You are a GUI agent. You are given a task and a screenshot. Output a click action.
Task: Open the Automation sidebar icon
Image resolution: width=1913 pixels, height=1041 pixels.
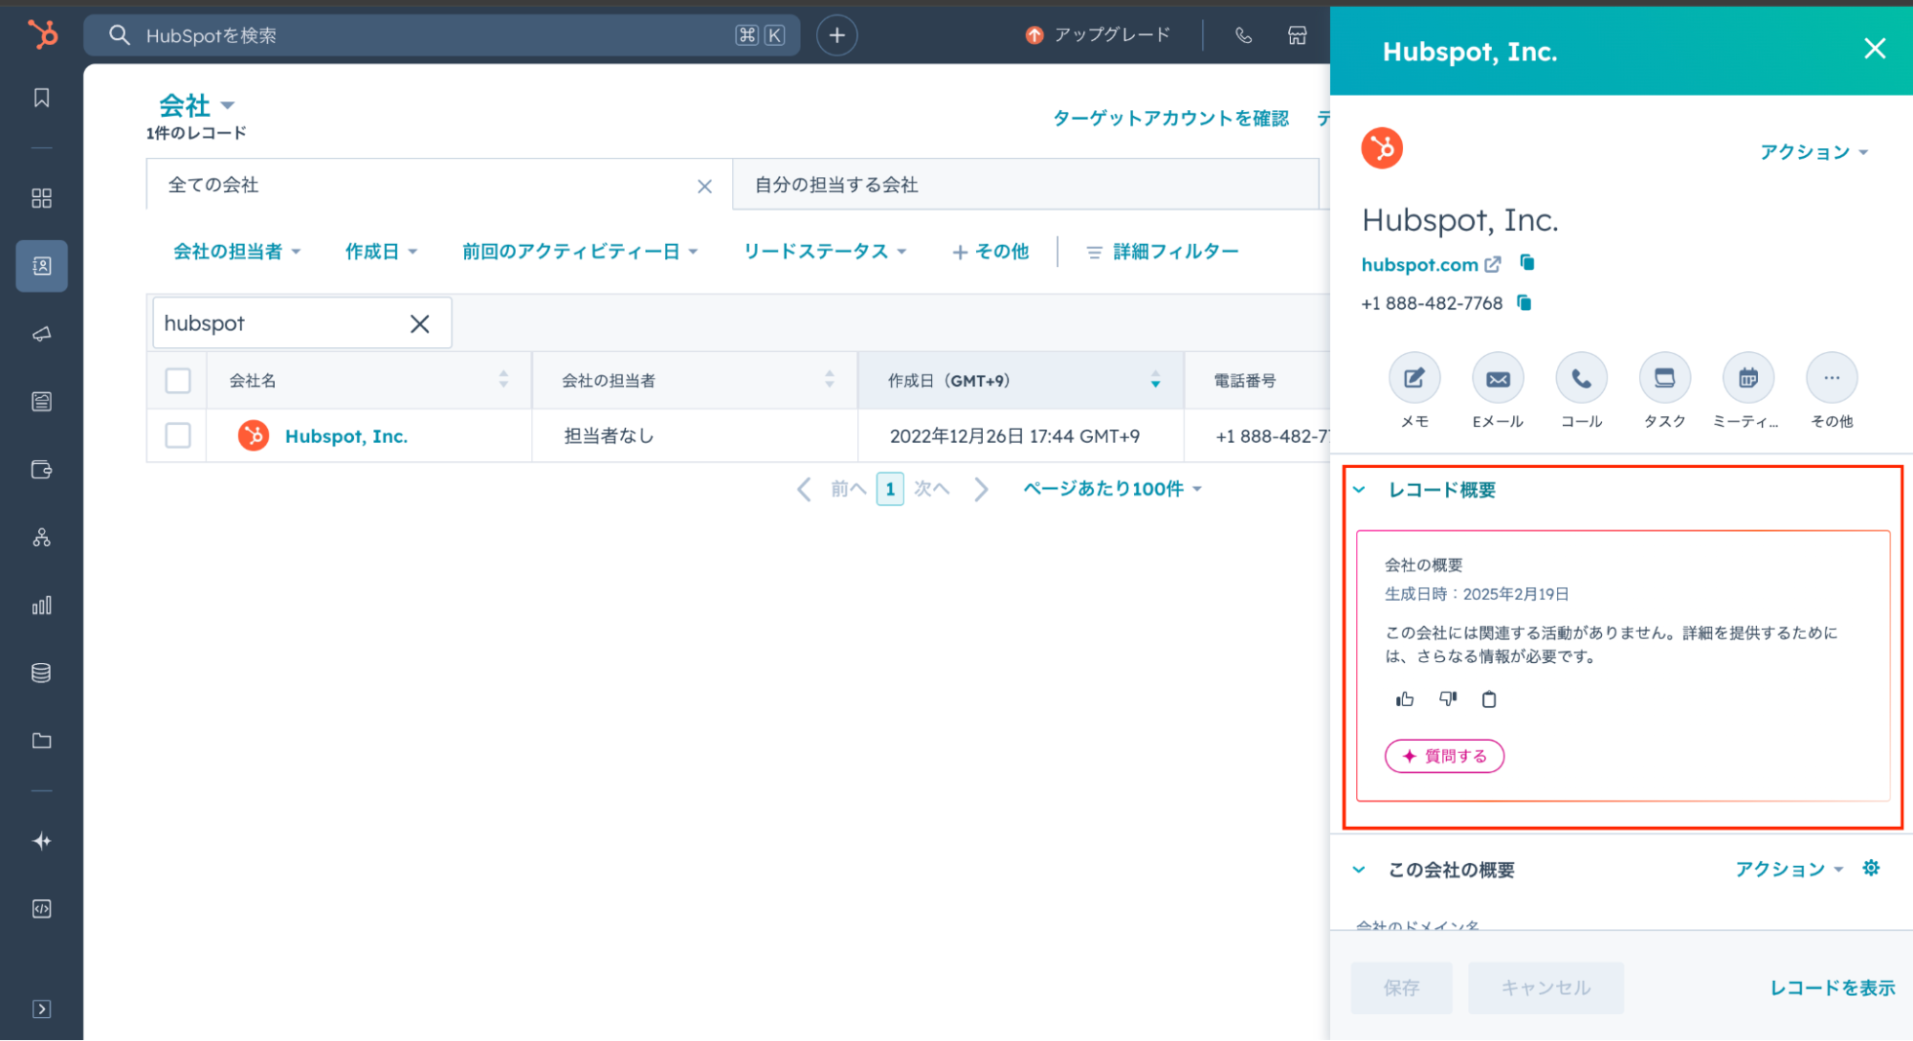[x=41, y=537]
